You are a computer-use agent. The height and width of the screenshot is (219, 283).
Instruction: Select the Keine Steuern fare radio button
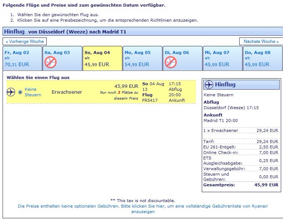pos(20,92)
